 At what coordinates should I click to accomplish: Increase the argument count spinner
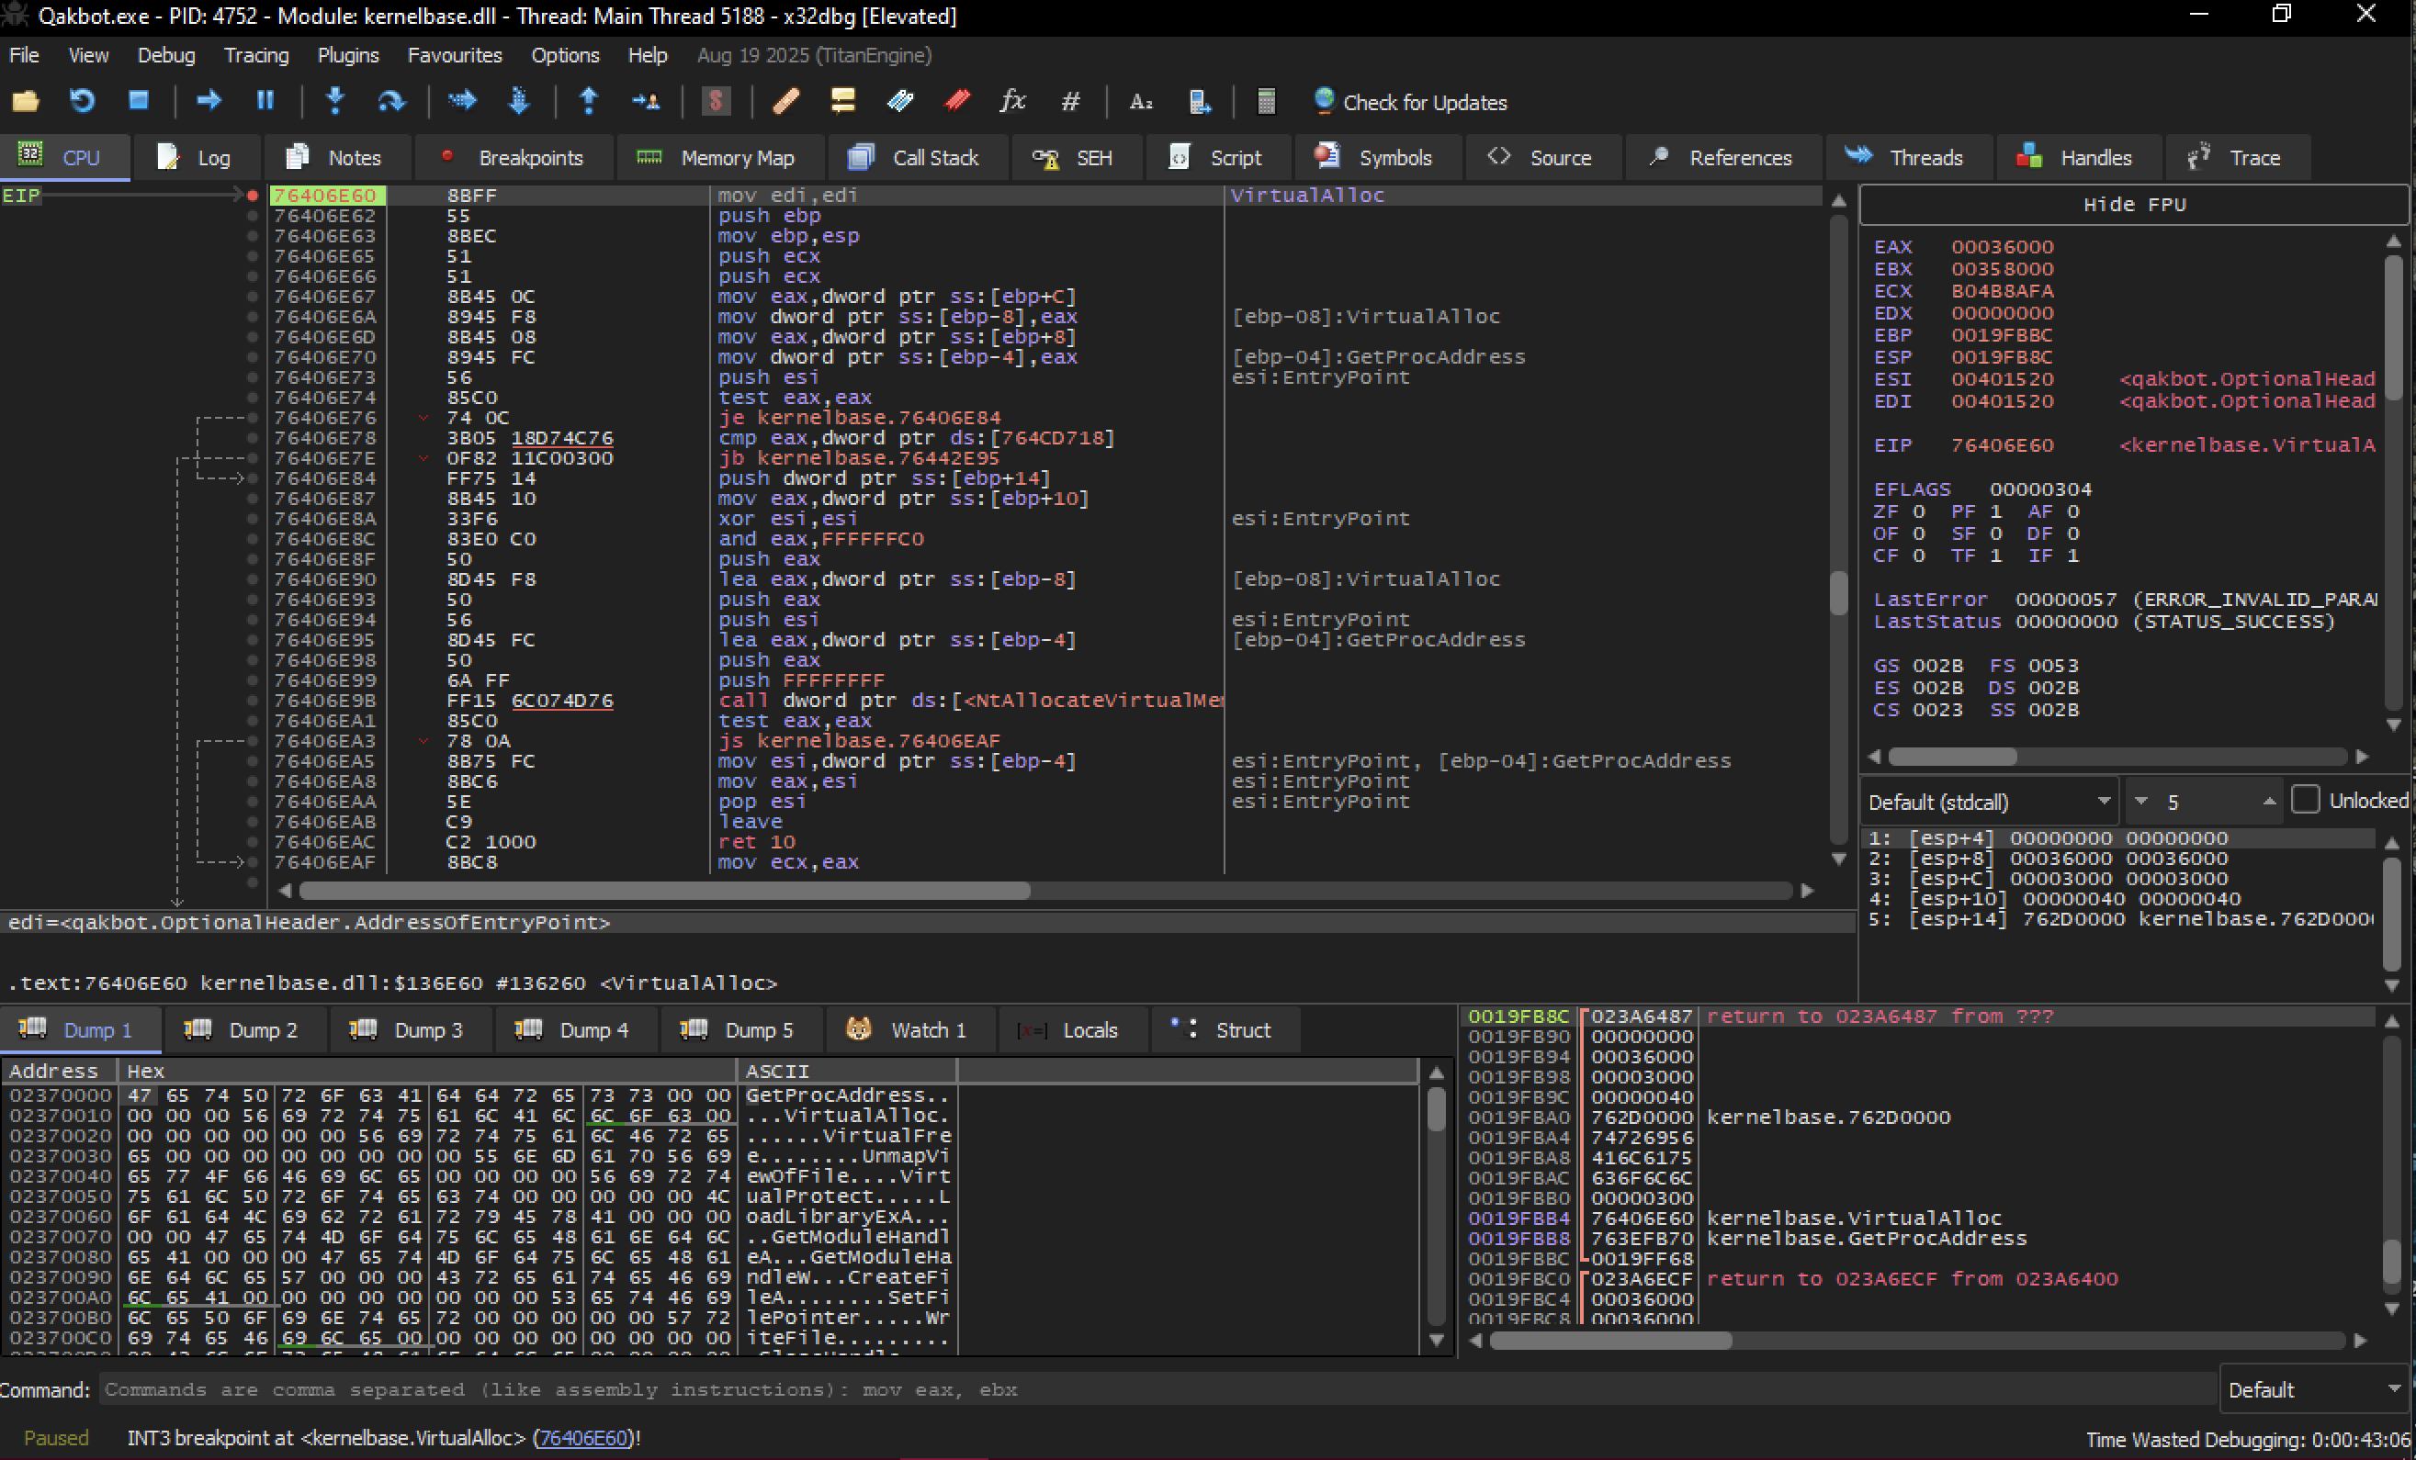[x=2269, y=802]
